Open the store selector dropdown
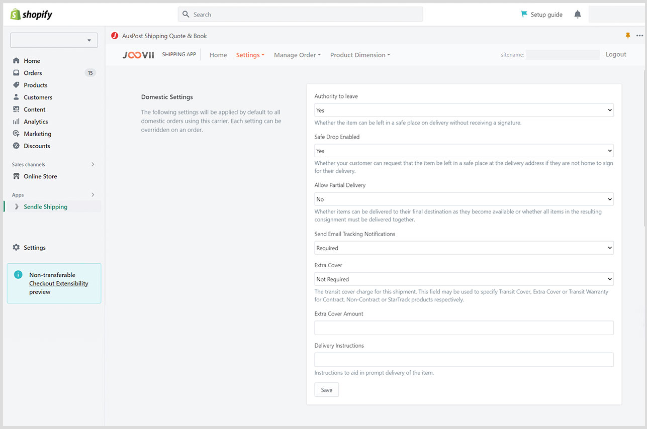 point(54,40)
